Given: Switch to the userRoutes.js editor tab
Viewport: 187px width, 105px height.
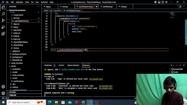Looking at the screenshot, I should tap(108, 6).
